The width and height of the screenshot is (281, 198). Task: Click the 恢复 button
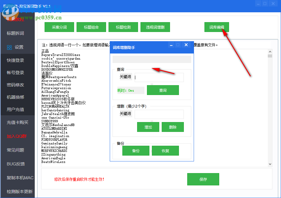pyautogui.click(x=165, y=151)
